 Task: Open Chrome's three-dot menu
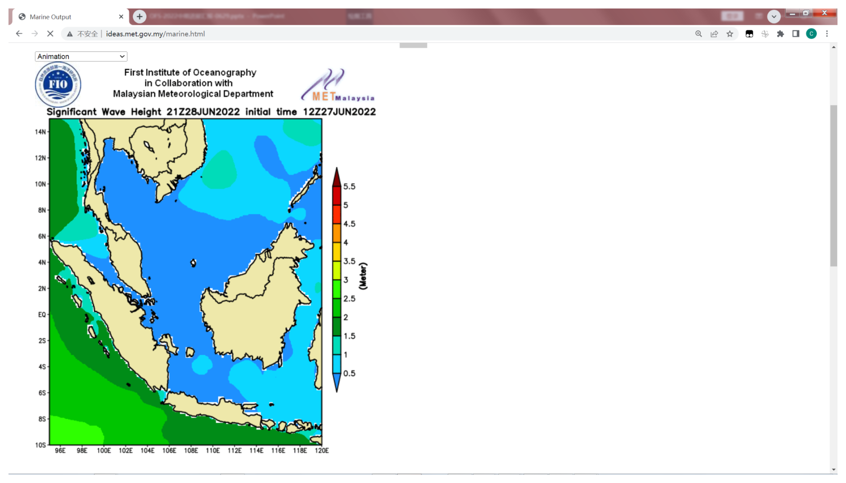827,34
